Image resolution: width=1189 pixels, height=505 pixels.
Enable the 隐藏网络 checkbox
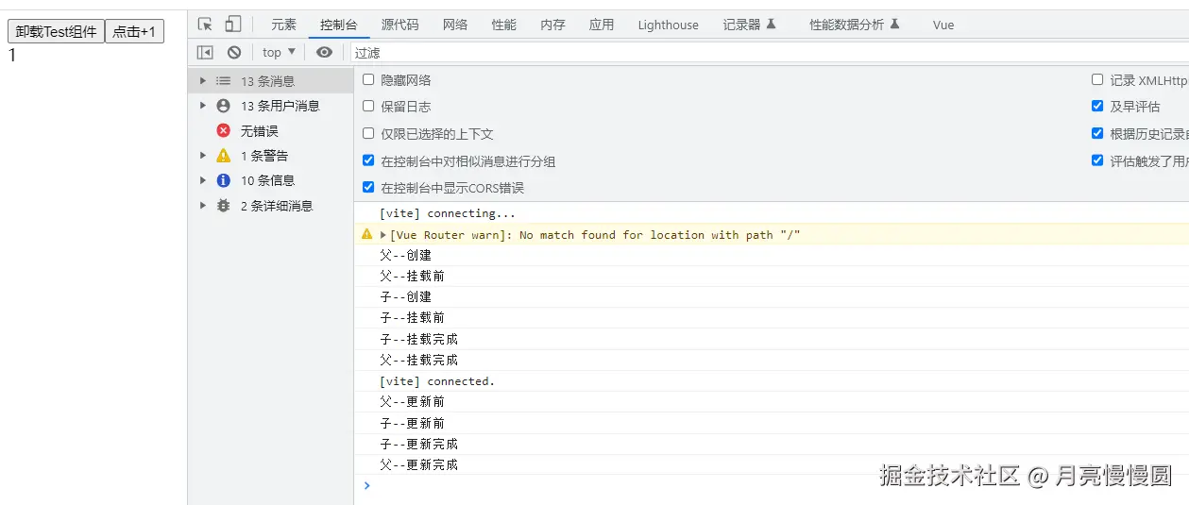tap(368, 80)
